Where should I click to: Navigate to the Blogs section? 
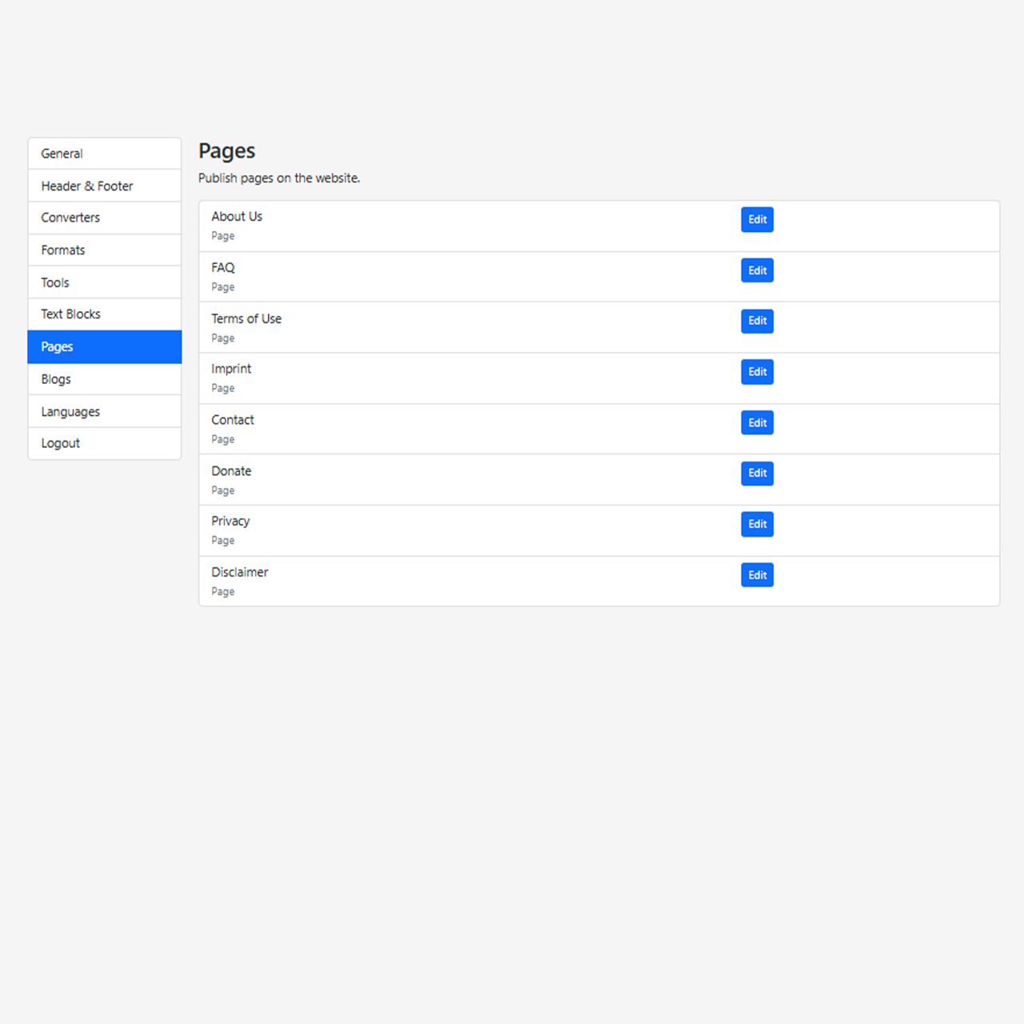click(105, 379)
